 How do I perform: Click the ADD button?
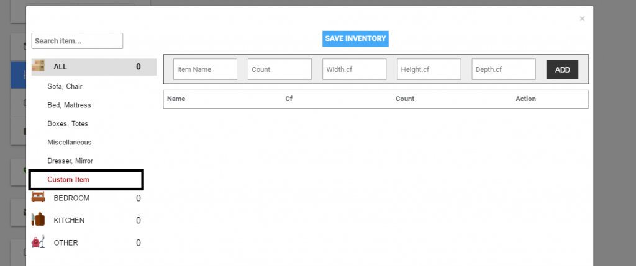click(x=562, y=69)
